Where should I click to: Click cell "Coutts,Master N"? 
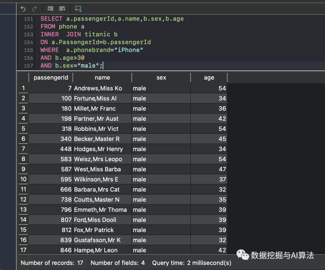point(102,200)
